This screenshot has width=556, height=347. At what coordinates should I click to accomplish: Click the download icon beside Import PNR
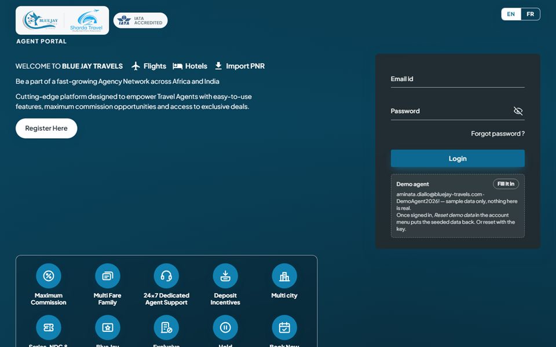[218, 66]
